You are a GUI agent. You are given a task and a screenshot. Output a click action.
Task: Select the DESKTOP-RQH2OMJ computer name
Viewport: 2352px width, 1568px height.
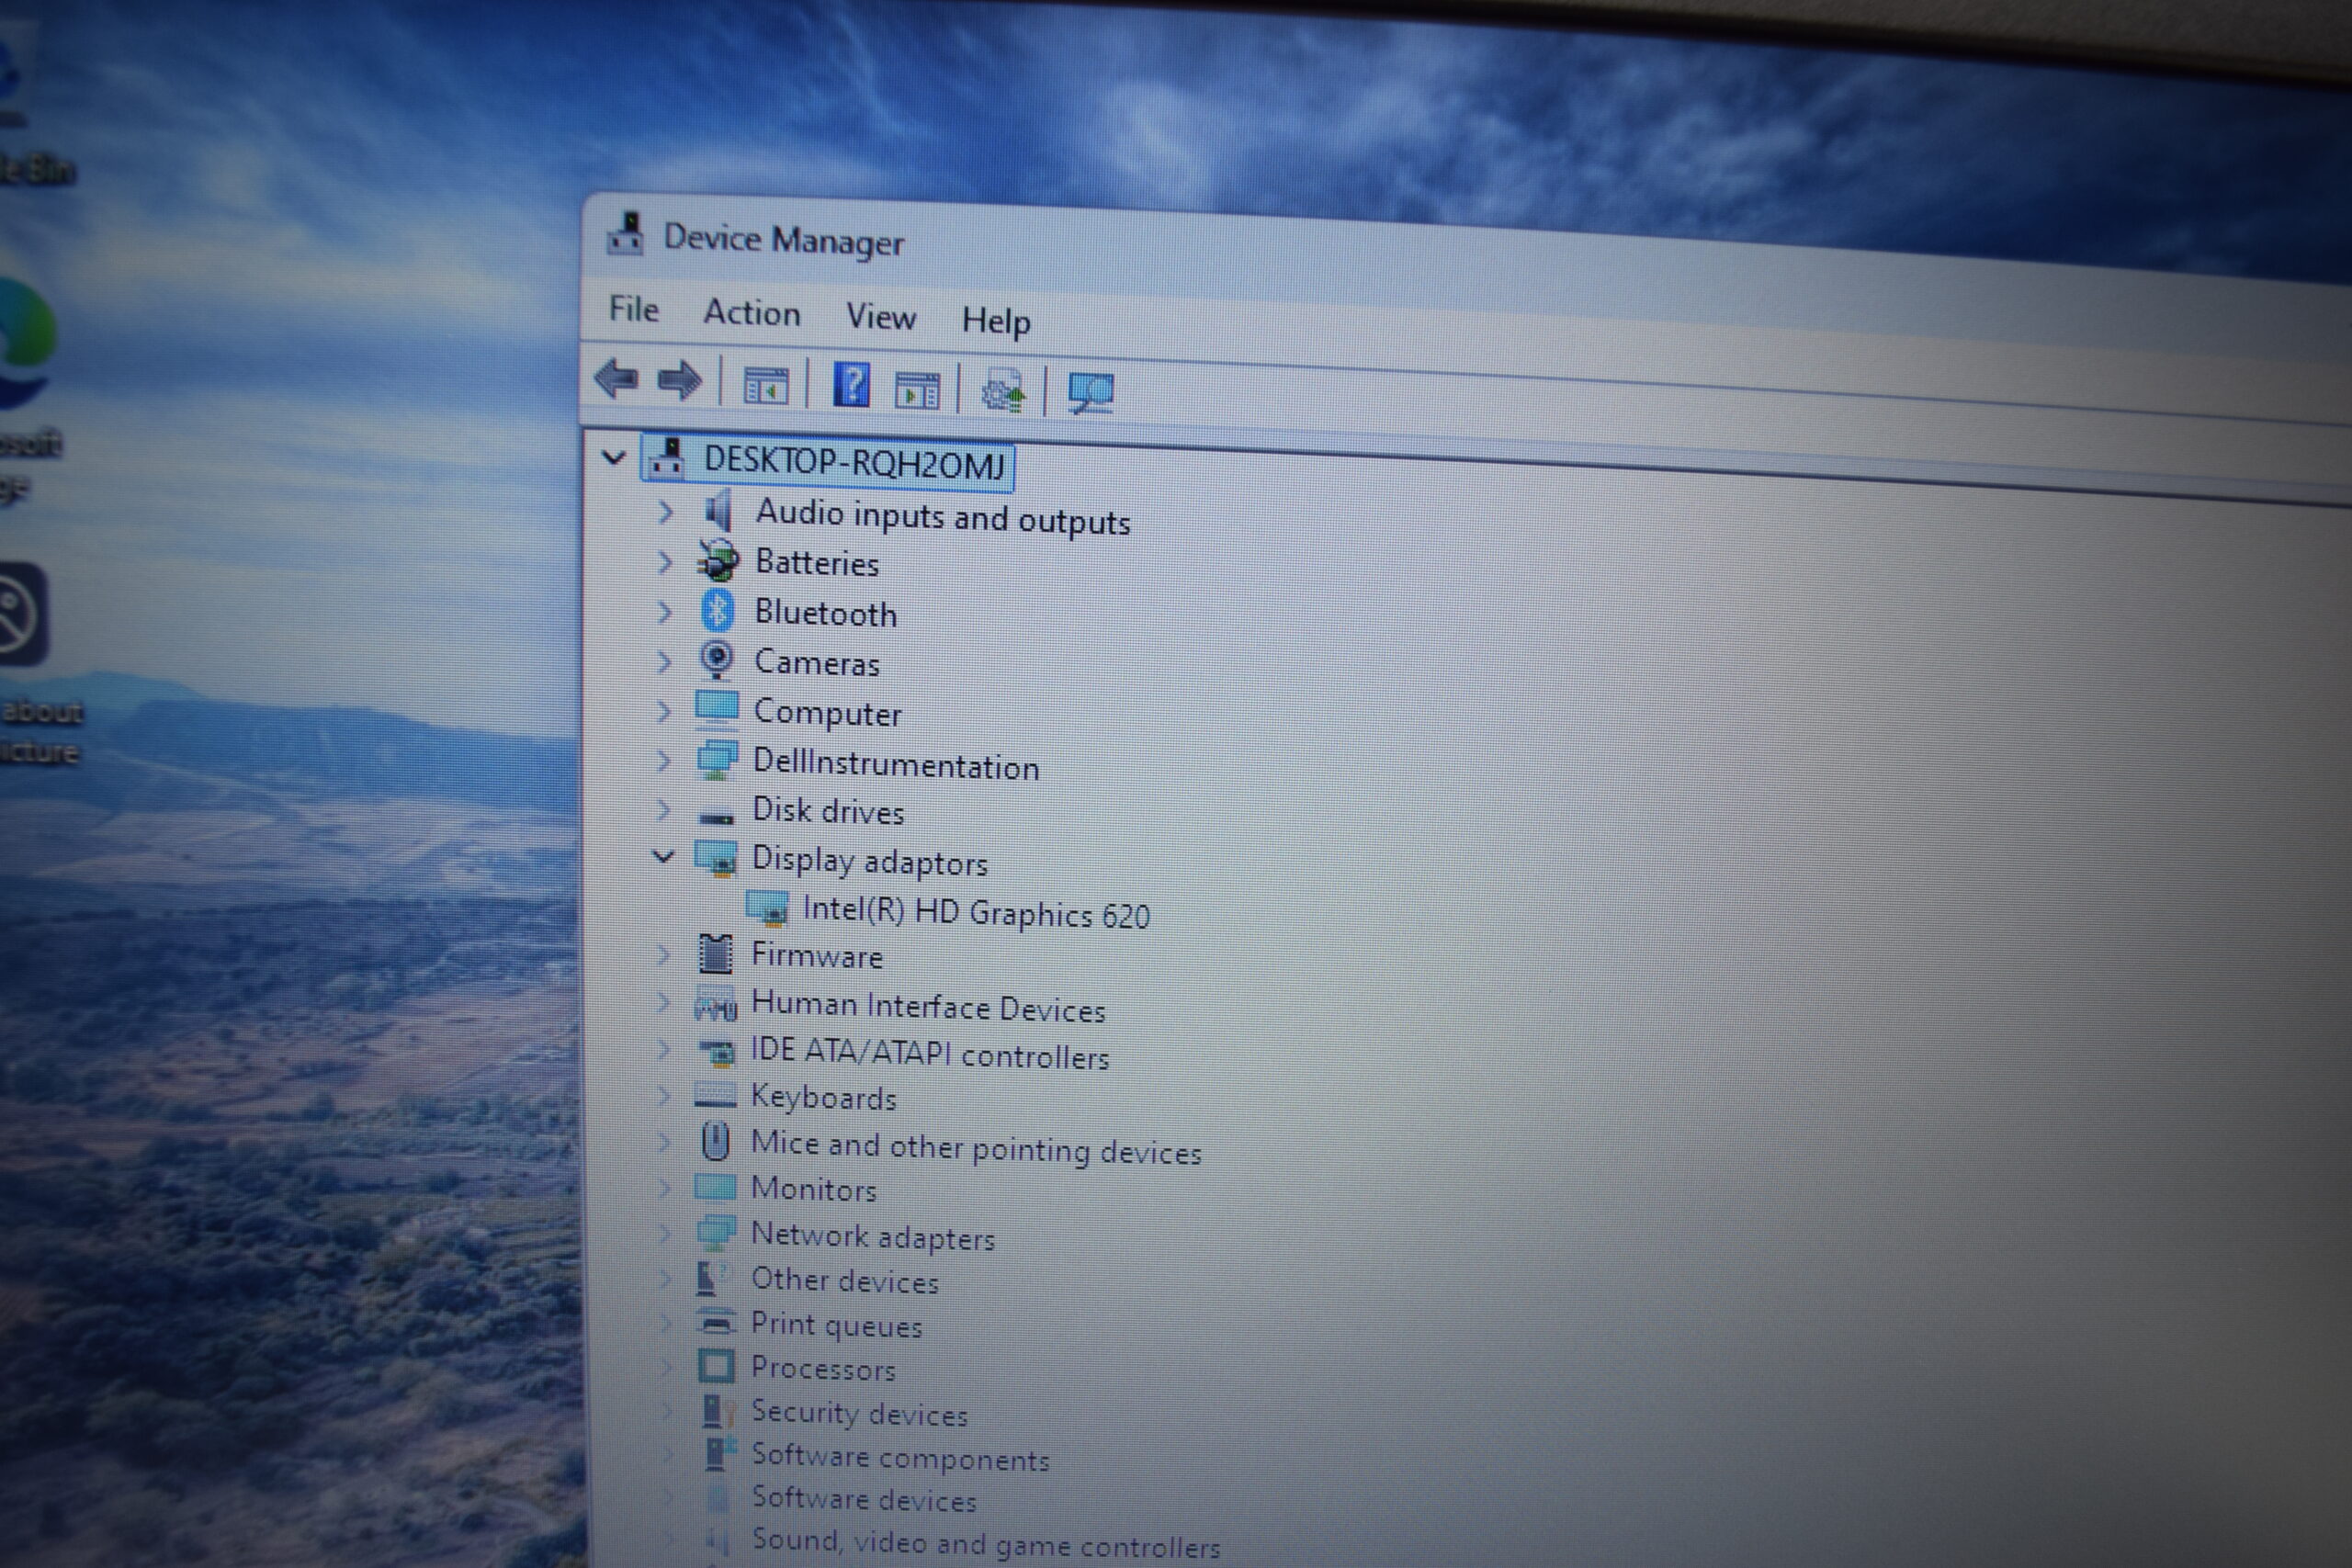pos(854,463)
